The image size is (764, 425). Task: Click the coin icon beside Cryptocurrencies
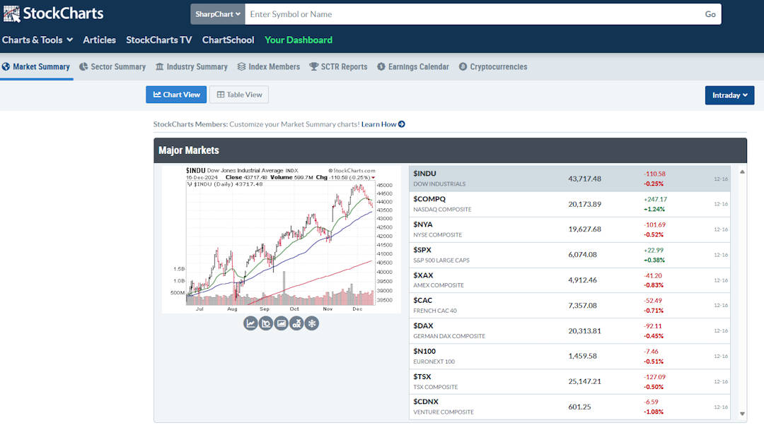(x=463, y=66)
